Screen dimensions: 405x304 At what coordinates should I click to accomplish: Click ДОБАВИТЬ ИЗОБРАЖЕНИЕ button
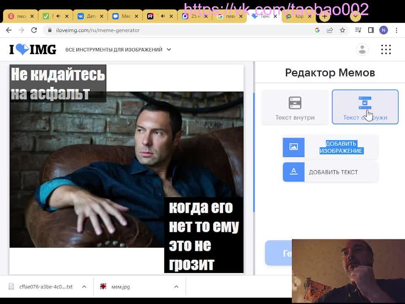click(x=330, y=147)
